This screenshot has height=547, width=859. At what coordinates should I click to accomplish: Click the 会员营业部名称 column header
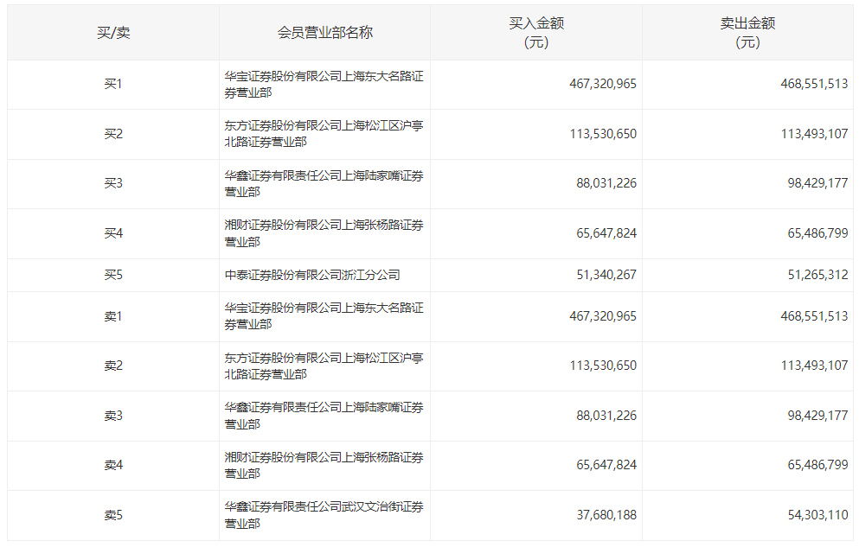click(x=325, y=33)
